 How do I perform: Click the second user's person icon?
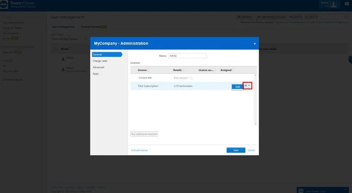pos(63,69)
